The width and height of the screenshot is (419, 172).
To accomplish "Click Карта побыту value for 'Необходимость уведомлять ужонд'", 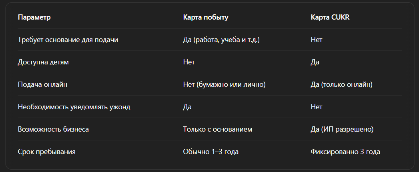I will tap(187, 107).
